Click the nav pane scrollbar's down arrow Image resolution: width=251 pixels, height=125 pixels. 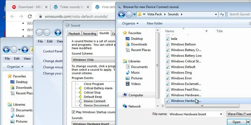point(158,106)
